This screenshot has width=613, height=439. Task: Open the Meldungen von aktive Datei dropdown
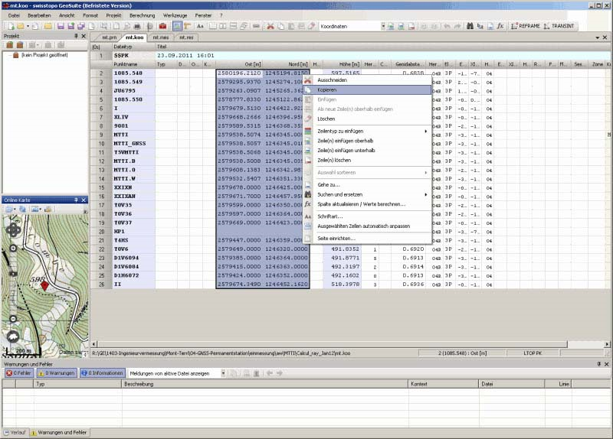(x=224, y=373)
